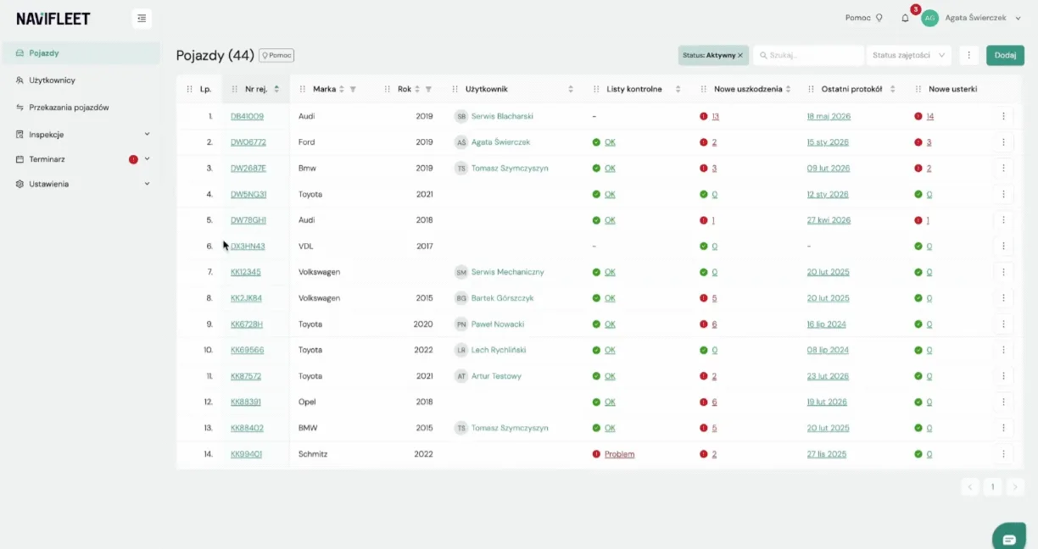Image resolution: width=1038 pixels, height=549 pixels.
Task: Click the Dodaj button
Action: coord(1005,55)
